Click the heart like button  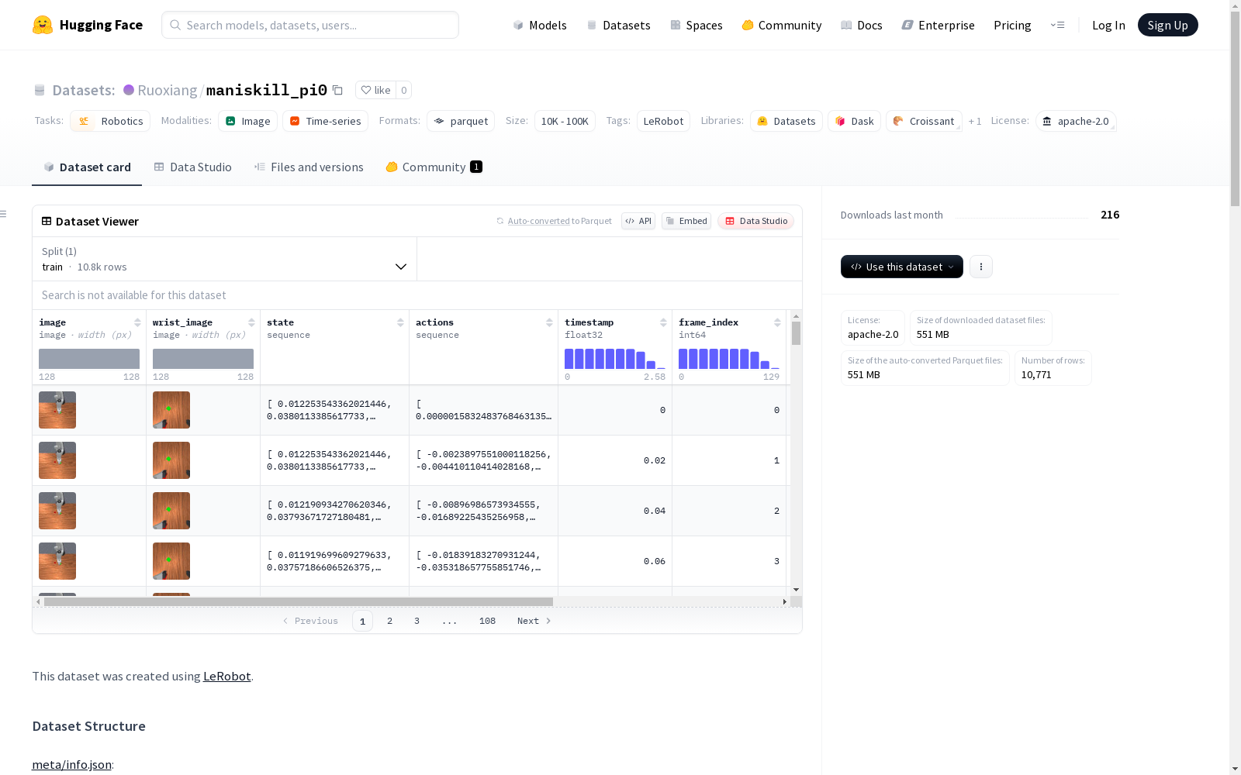375,90
